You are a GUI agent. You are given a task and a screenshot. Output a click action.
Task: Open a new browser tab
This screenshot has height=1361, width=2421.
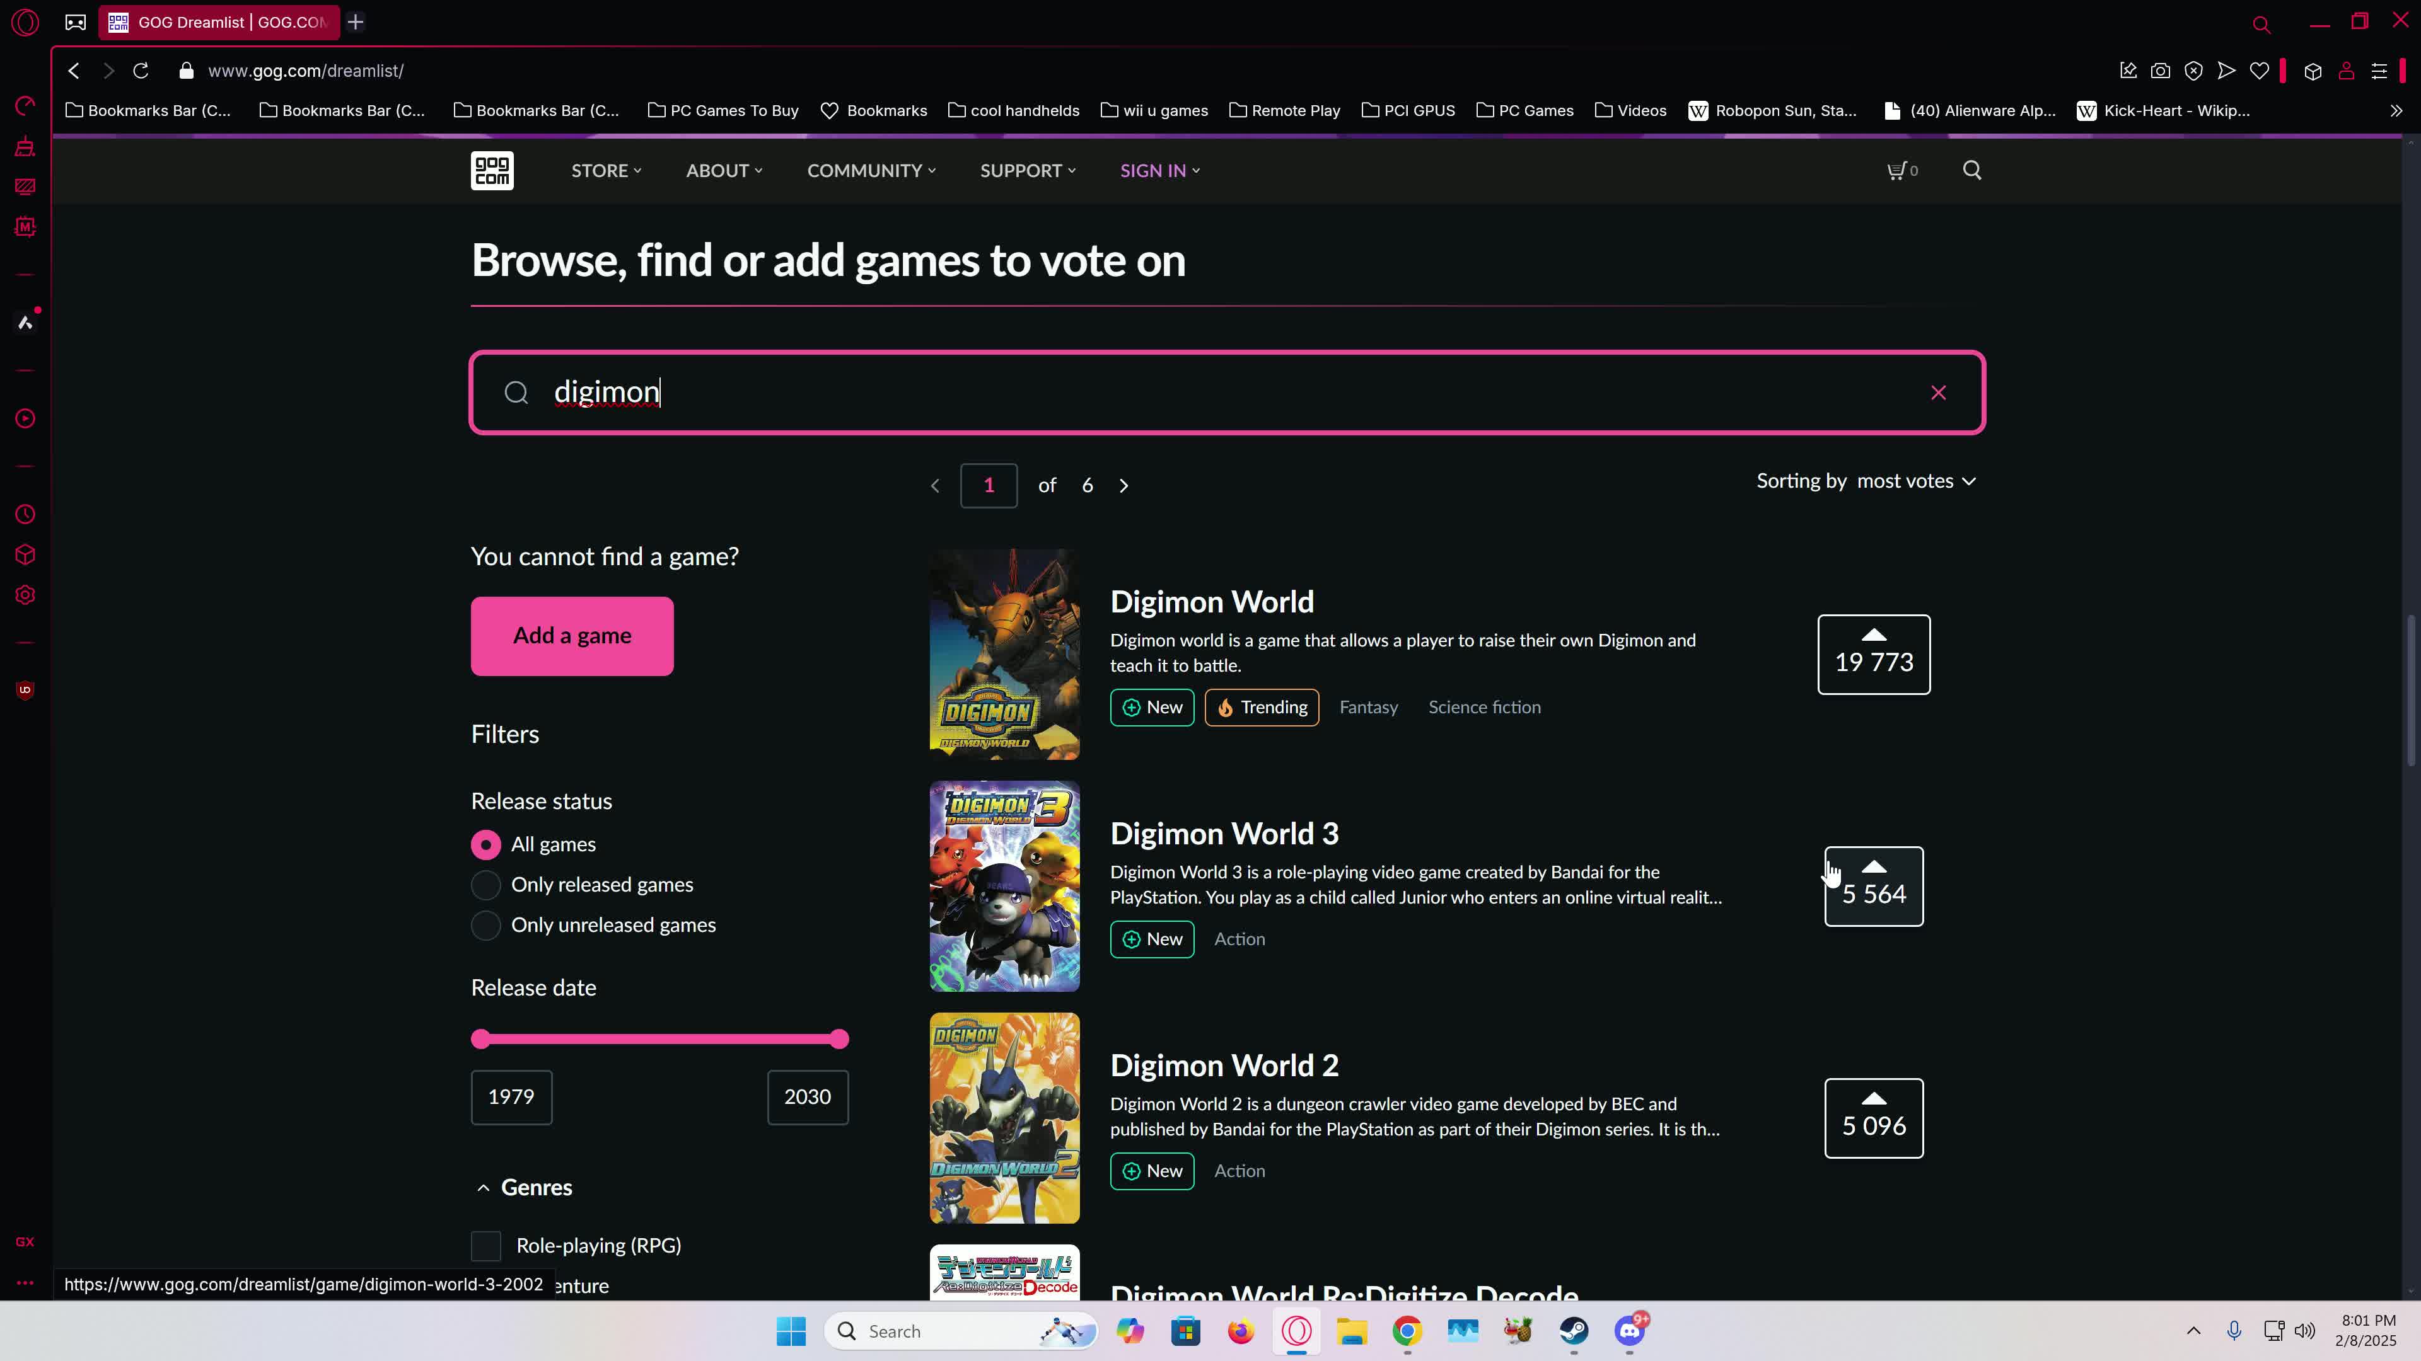(x=355, y=21)
